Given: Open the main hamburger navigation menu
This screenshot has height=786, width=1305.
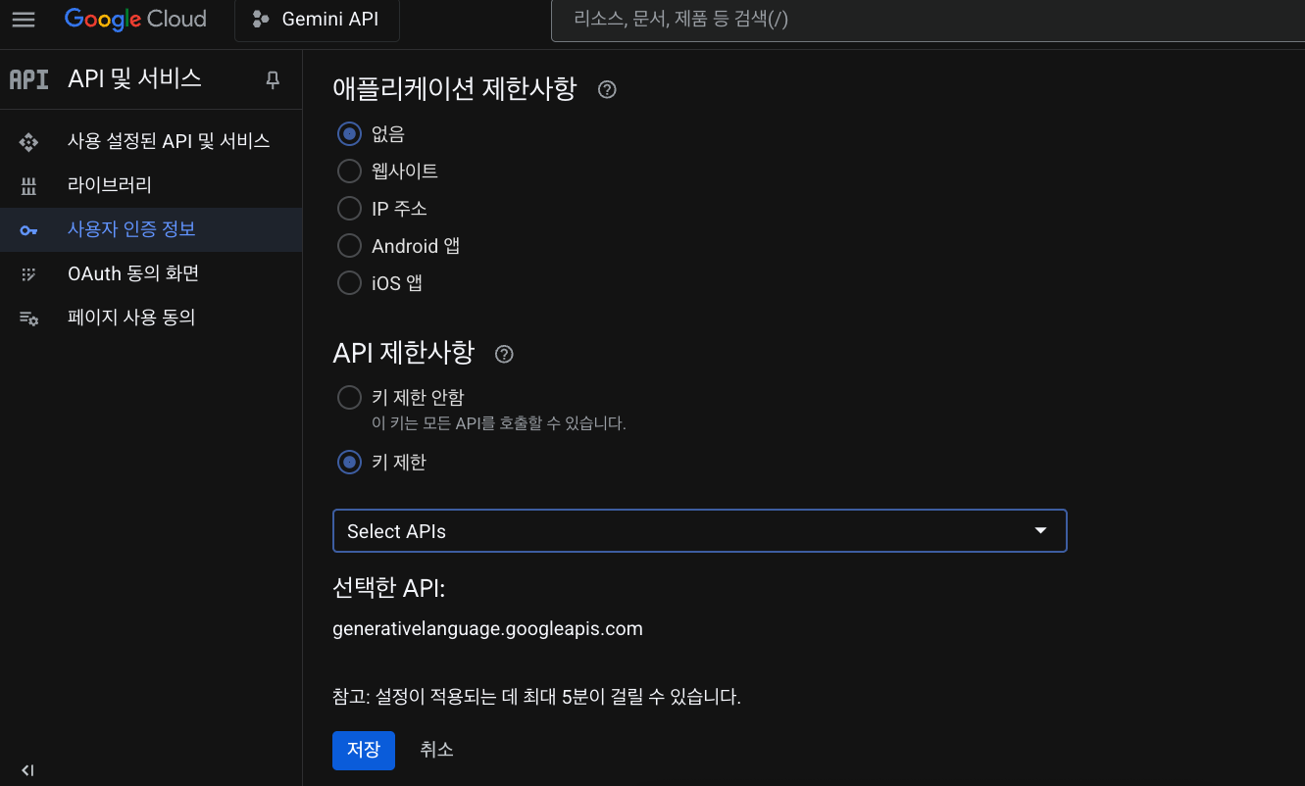Looking at the screenshot, I should click(23, 20).
